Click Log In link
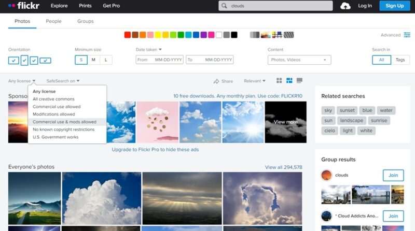415x231 pixels. [x=365, y=6]
